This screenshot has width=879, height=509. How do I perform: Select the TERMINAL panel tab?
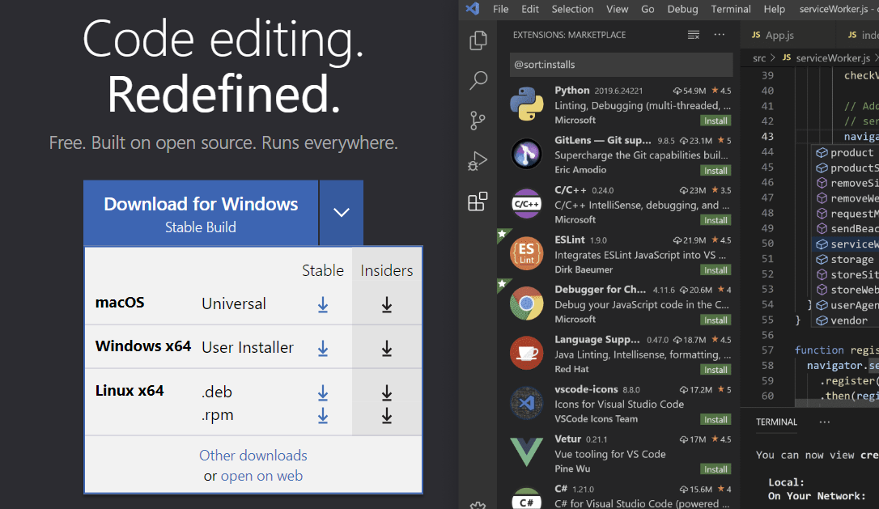(x=776, y=422)
